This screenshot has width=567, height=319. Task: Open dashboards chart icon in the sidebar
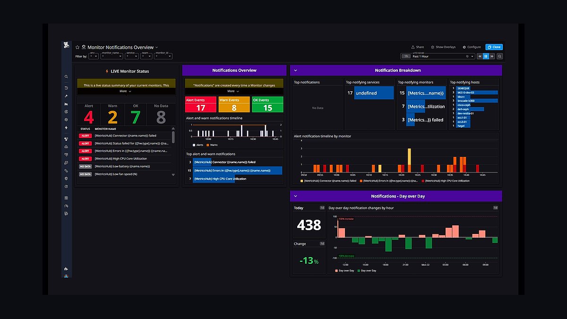[66, 104]
